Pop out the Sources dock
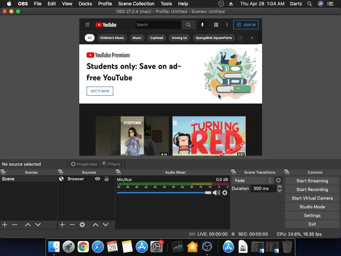 pyautogui.click(x=61, y=172)
